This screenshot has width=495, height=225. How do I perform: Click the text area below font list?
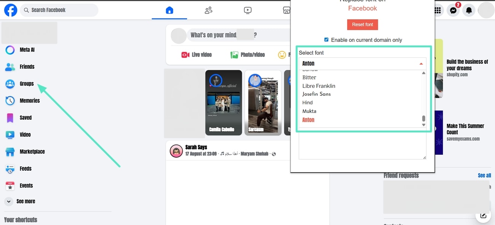(x=362, y=144)
